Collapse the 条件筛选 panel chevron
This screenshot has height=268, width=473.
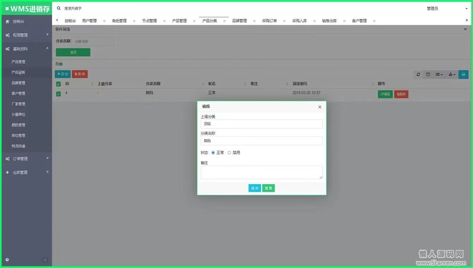(x=465, y=30)
